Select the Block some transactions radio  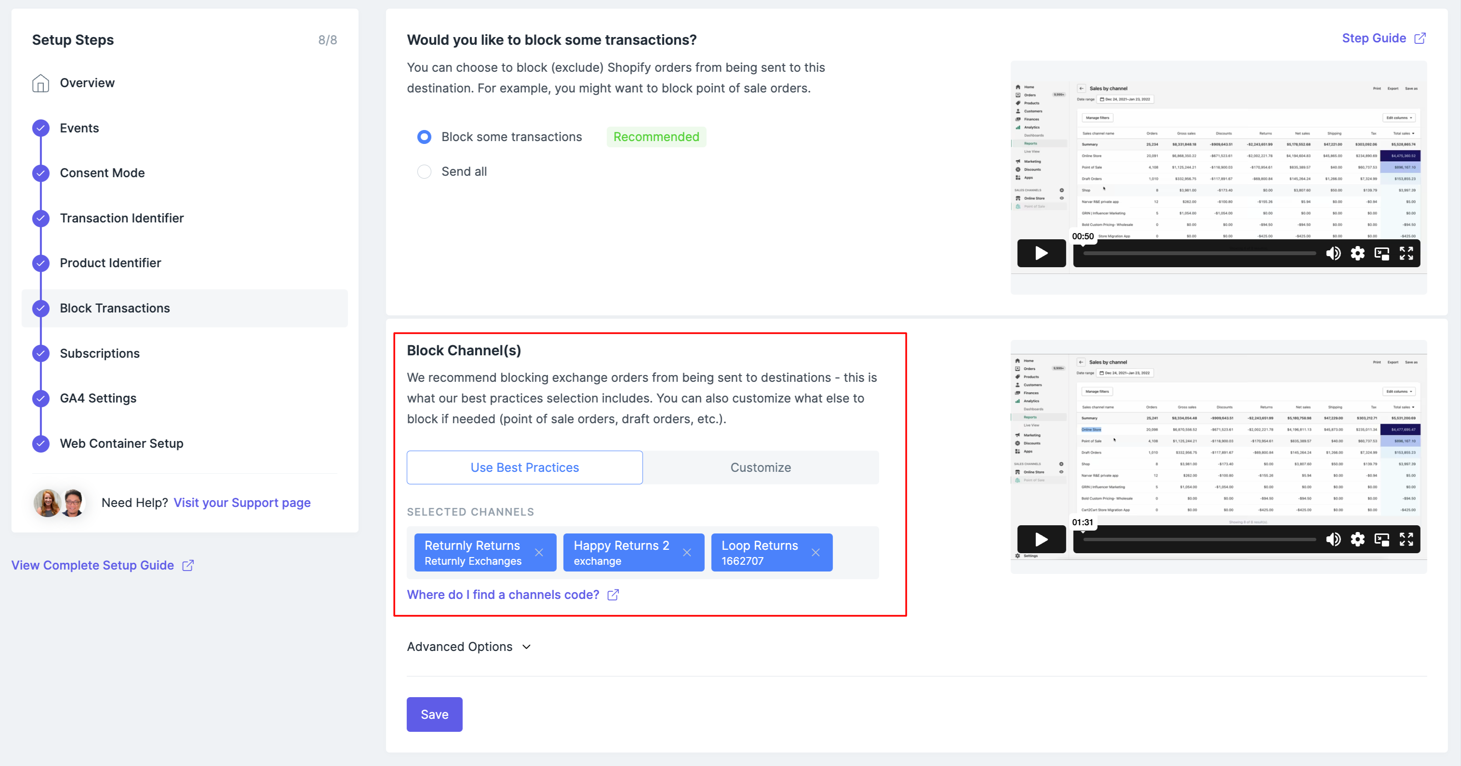pyautogui.click(x=424, y=137)
